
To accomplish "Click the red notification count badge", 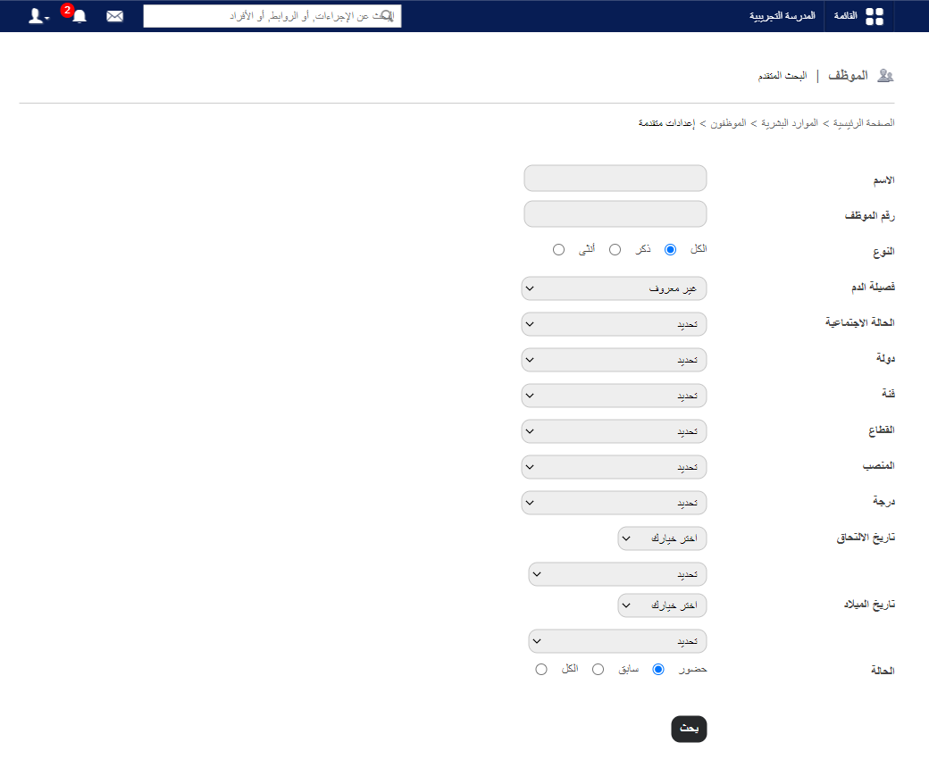I will coord(67,10).
